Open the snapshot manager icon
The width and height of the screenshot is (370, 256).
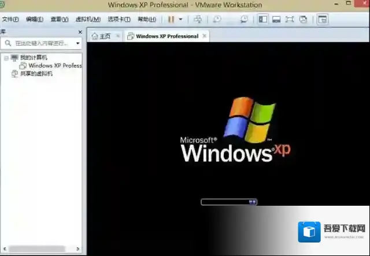[244, 19]
